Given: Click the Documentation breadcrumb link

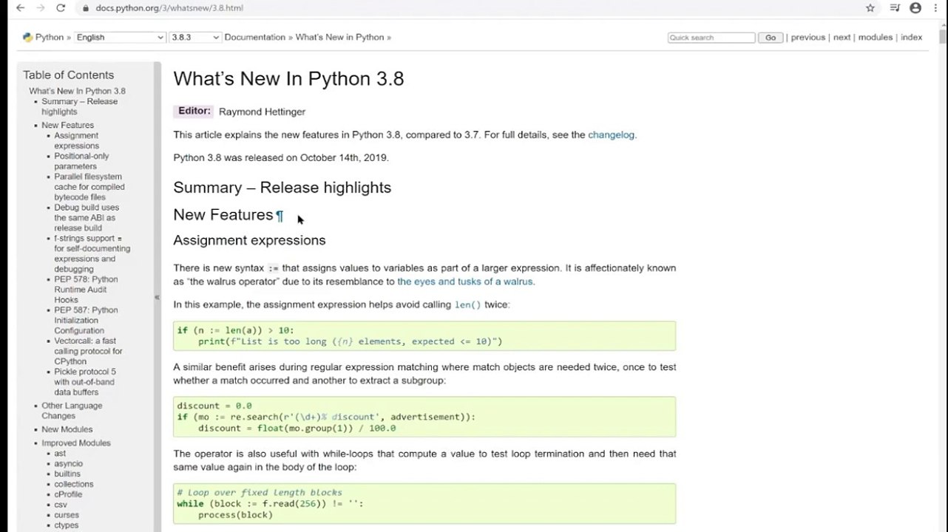Looking at the screenshot, I should tap(254, 37).
